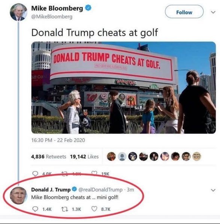The width and height of the screenshot is (220, 224).
Task: Click the Follow button
Action: coord(184,12)
